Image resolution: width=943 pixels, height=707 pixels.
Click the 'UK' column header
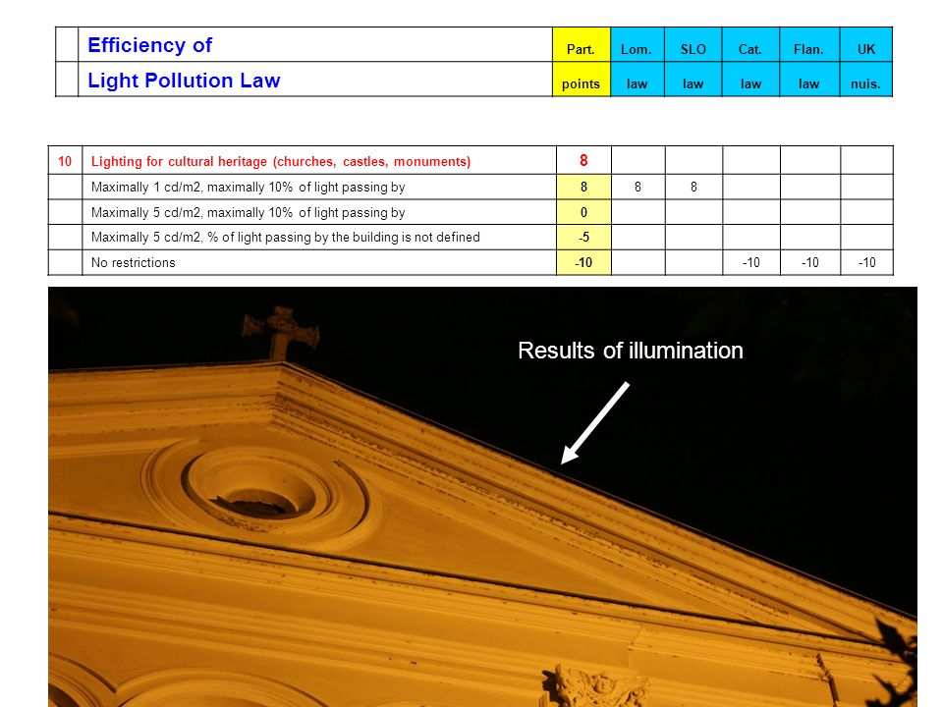(866, 44)
